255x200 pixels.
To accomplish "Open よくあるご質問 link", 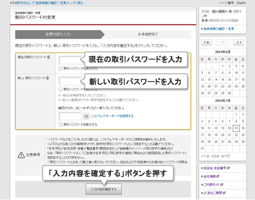I will coord(212,193).
